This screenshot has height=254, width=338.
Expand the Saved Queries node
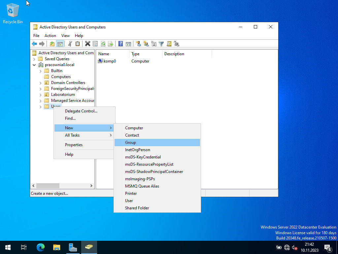click(34, 59)
